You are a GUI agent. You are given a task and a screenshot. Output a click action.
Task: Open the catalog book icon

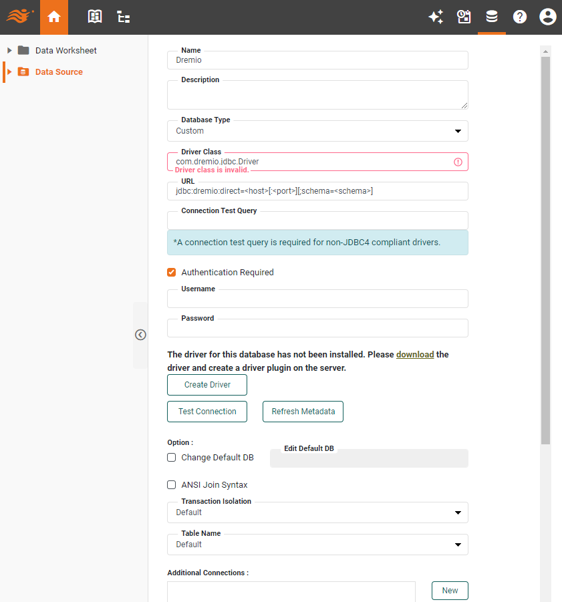click(94, 17)
